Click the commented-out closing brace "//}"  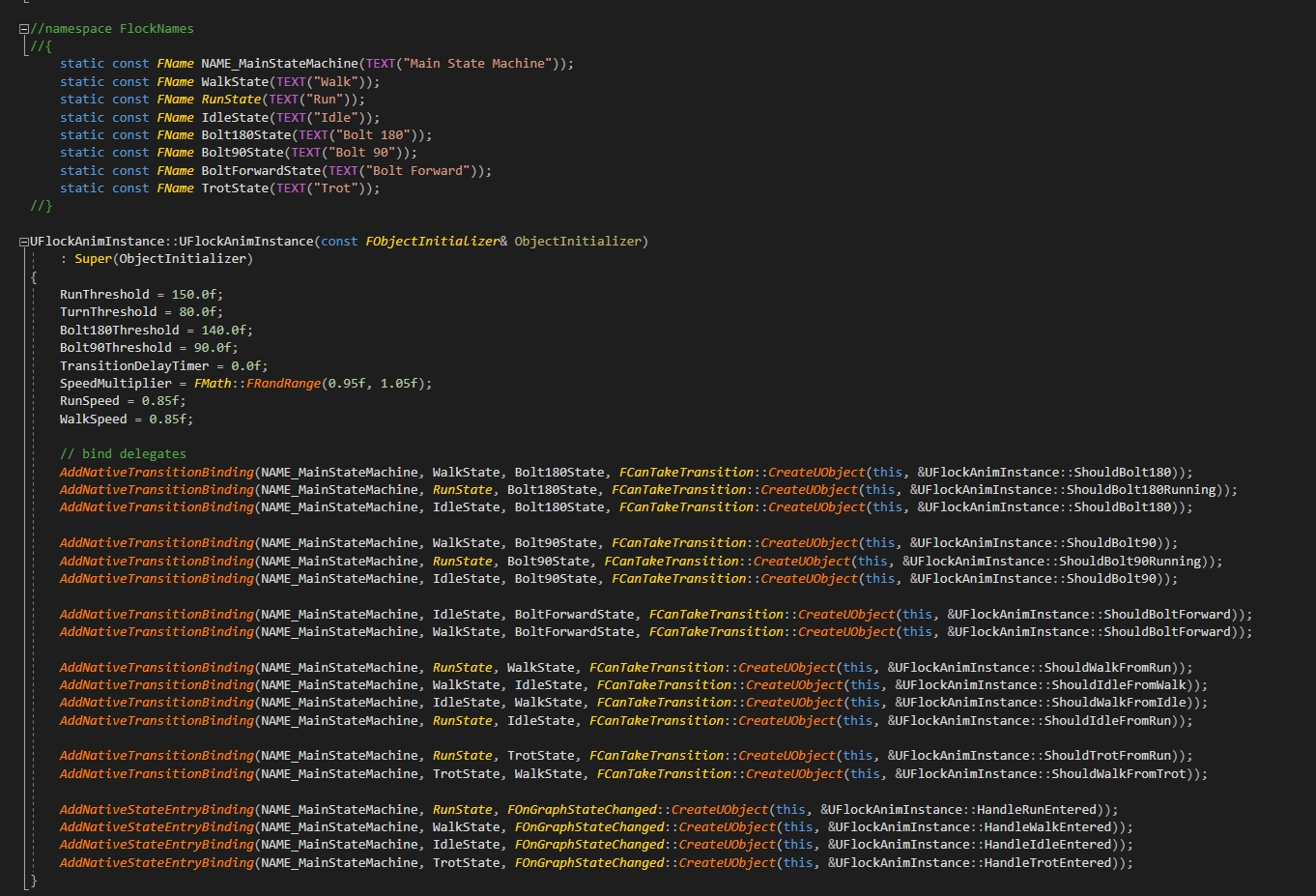[42, 206]
